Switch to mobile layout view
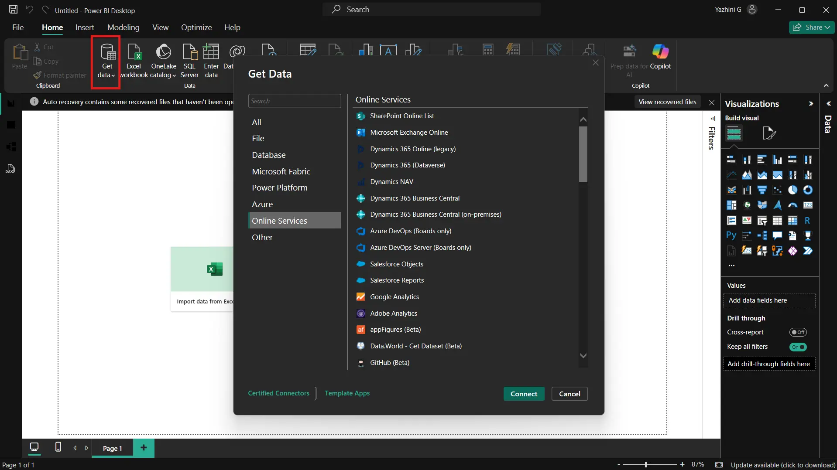 click(58, 448)
